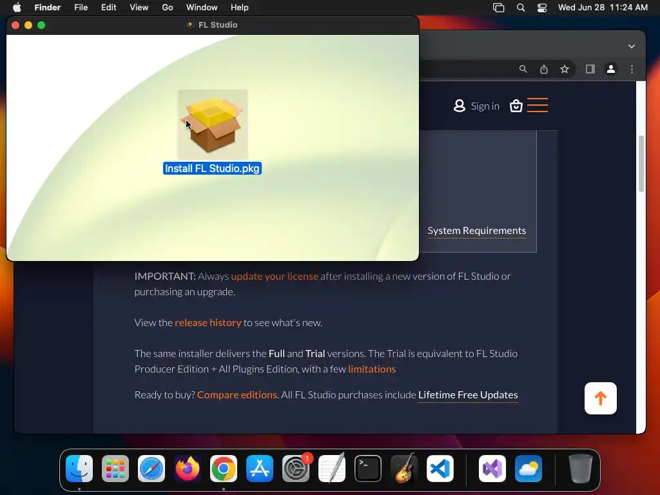
Task: Follow the update your license link
Action: tap(275, 276)
